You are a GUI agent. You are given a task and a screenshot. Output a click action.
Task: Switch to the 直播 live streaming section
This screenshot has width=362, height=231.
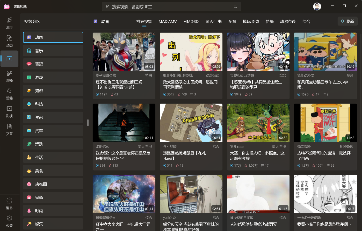[9, 76]
